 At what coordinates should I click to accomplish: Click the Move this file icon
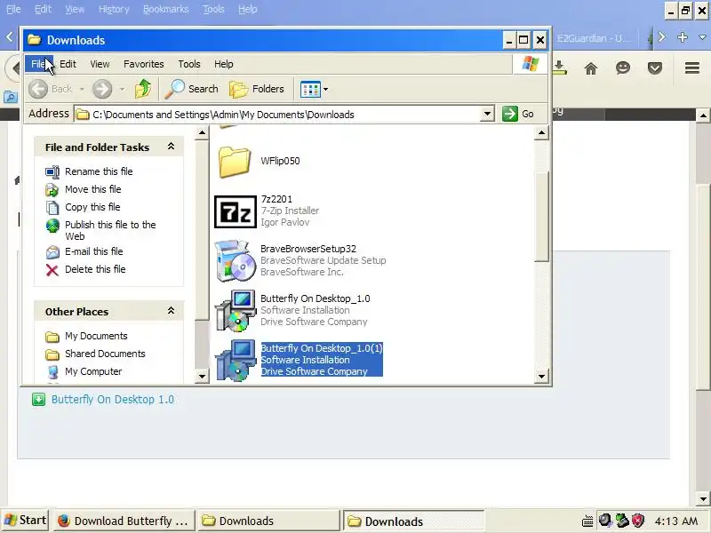click(52, 190)
